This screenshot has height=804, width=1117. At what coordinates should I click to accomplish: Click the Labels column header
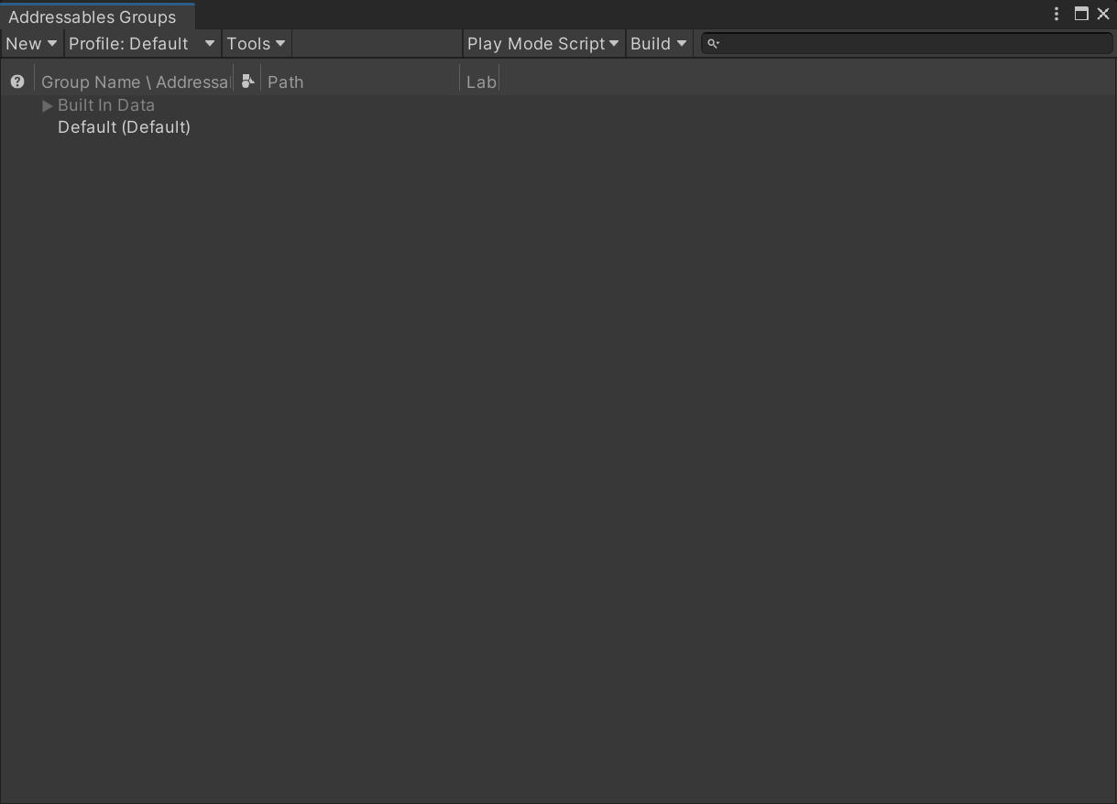(480, 81)
